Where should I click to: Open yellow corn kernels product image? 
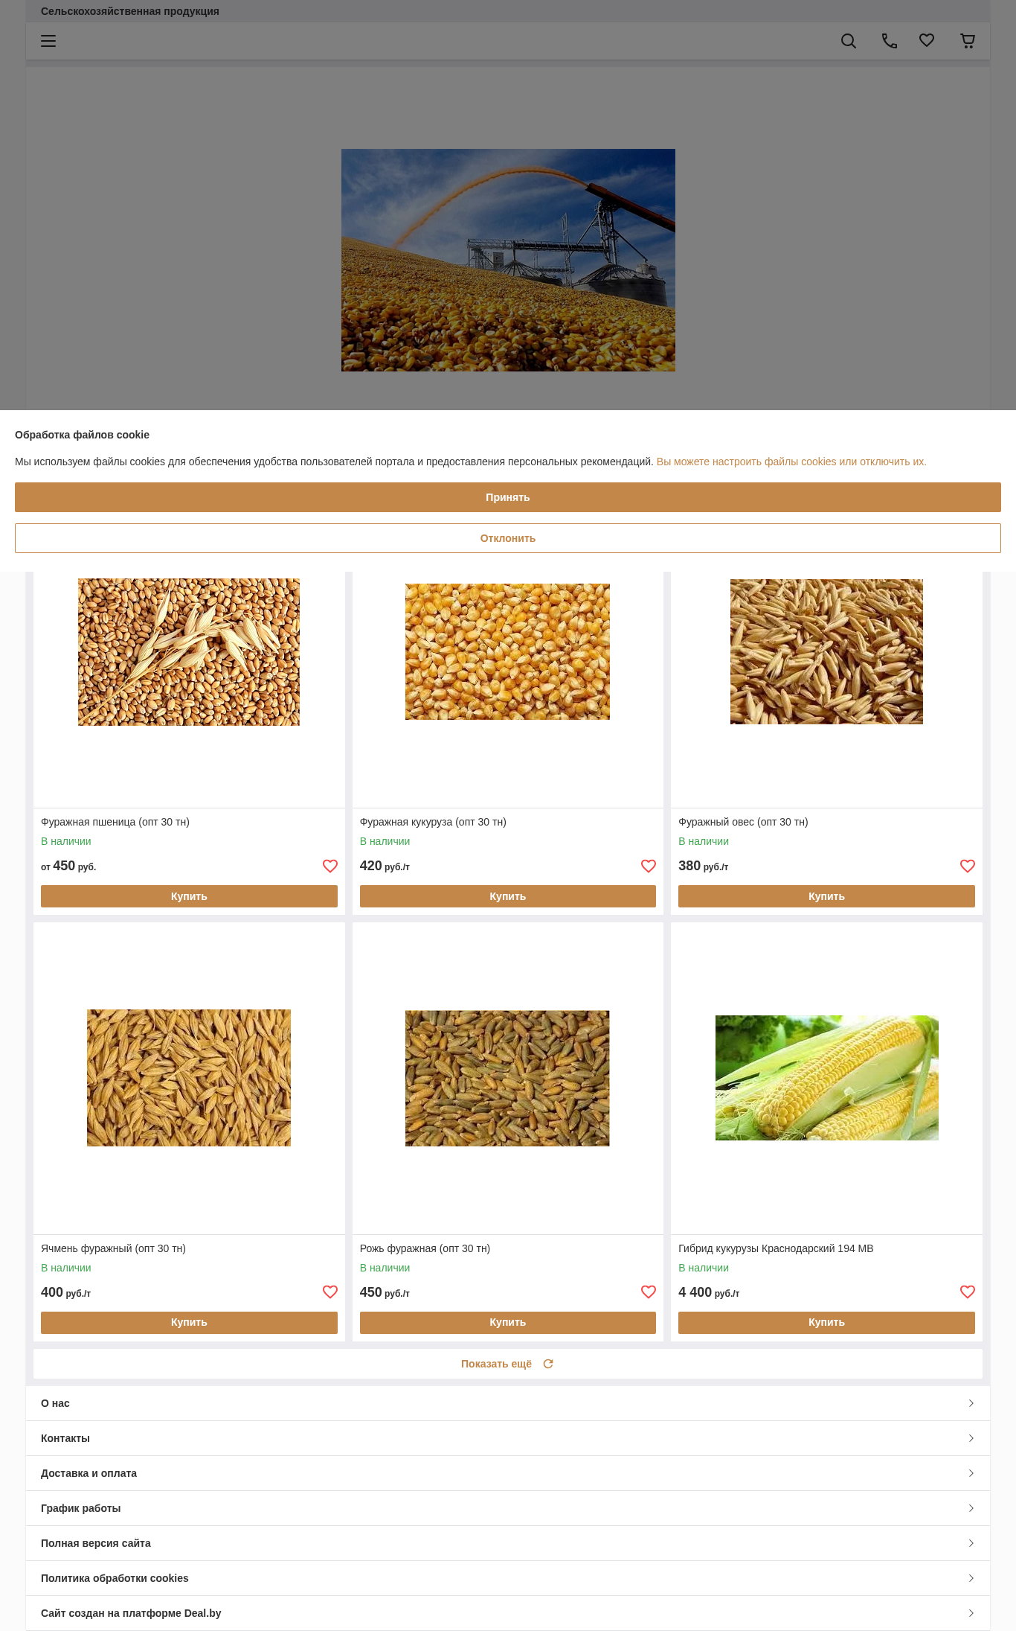507,651
